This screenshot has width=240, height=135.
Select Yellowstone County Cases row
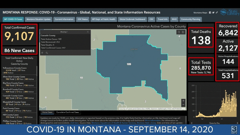pos(19,70)
